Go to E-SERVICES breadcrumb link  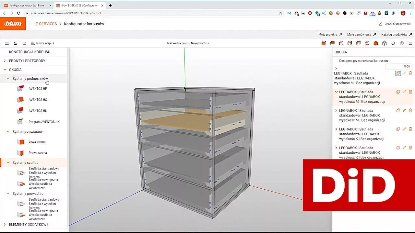click(x=46, y=24)
